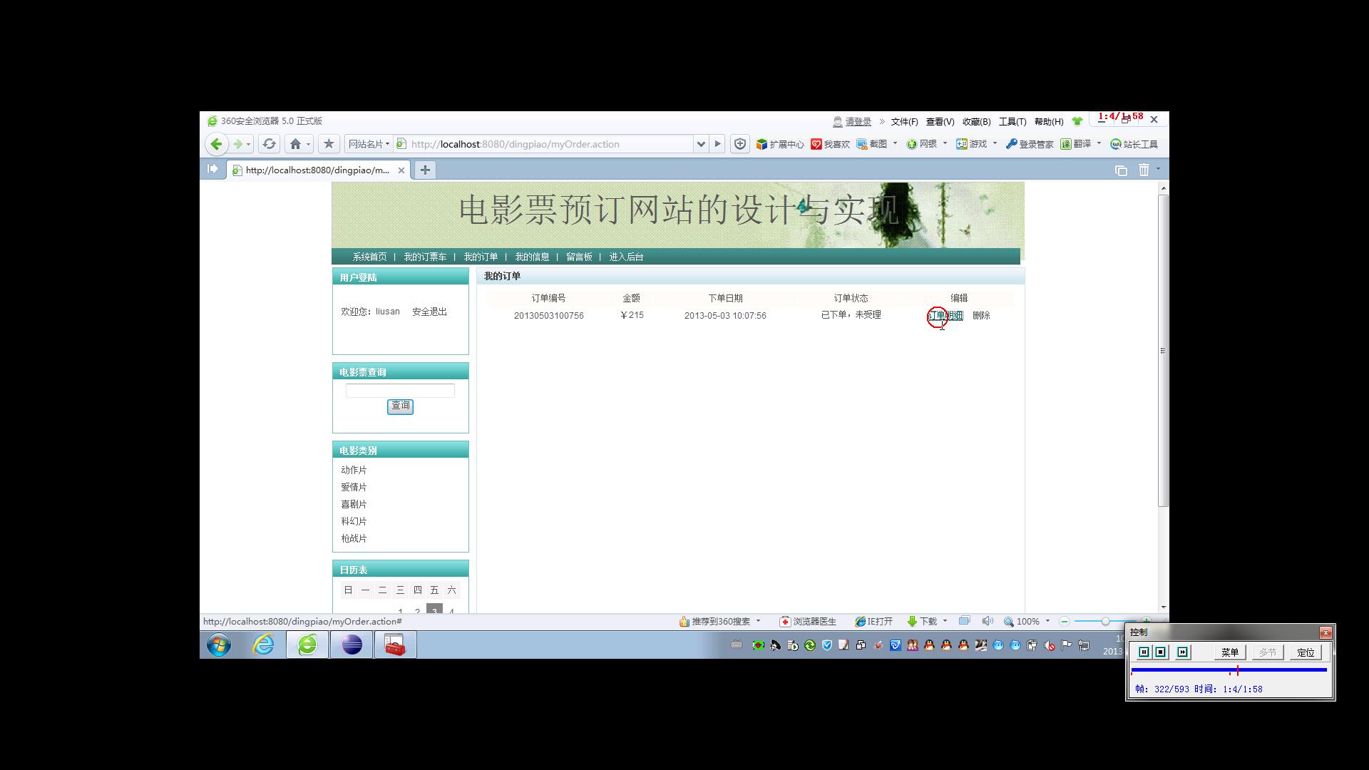Open 我的订票车 in site navigation
Image resolution: width=1369 pixels, height=770 pixels.
[425, 257]
